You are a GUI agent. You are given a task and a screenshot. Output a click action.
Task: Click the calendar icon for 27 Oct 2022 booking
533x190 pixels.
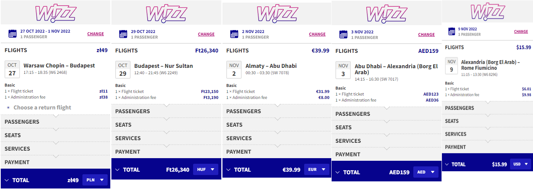coord(12,34)
